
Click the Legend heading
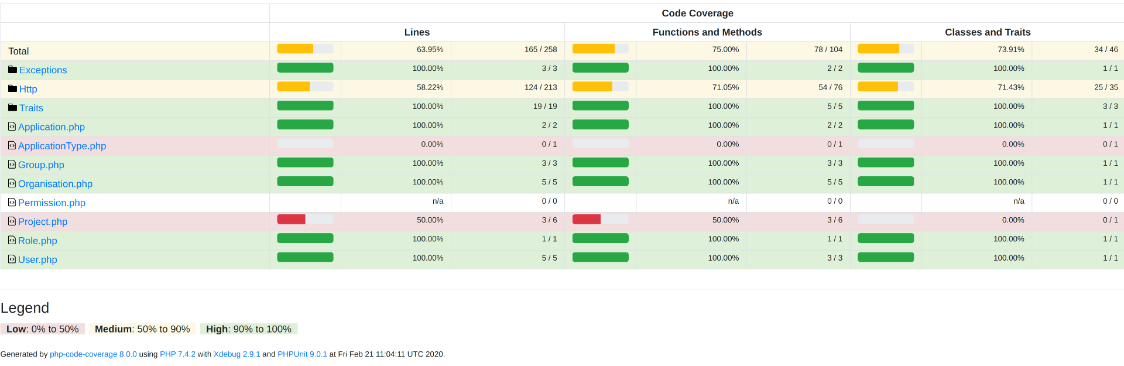[25, 308]
